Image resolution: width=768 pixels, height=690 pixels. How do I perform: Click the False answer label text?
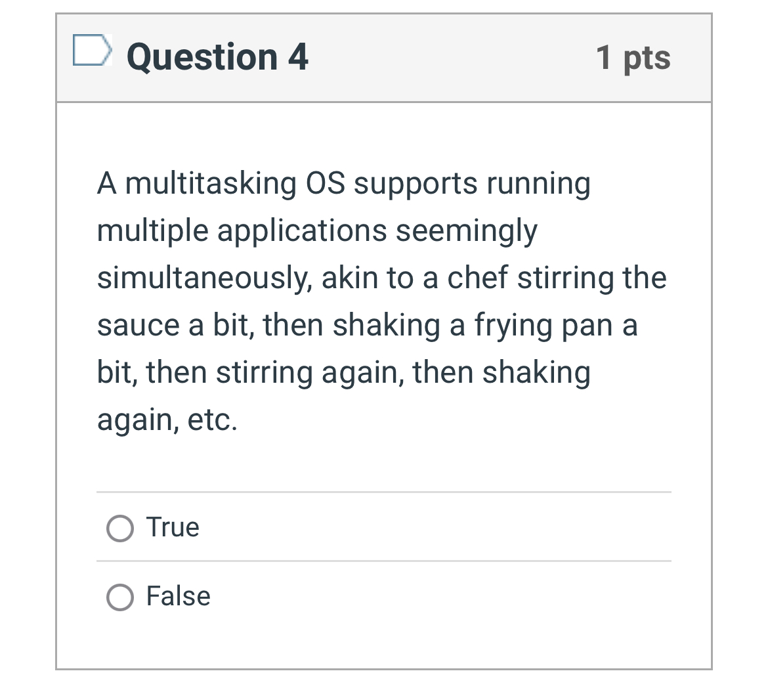177,597
